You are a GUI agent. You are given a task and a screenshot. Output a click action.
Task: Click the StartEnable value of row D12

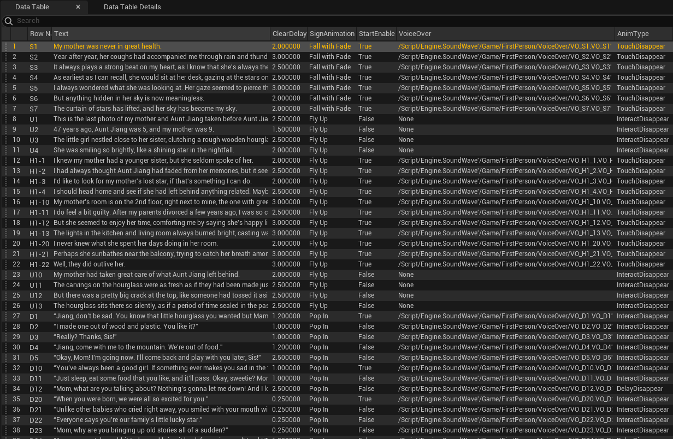[366, 389]
